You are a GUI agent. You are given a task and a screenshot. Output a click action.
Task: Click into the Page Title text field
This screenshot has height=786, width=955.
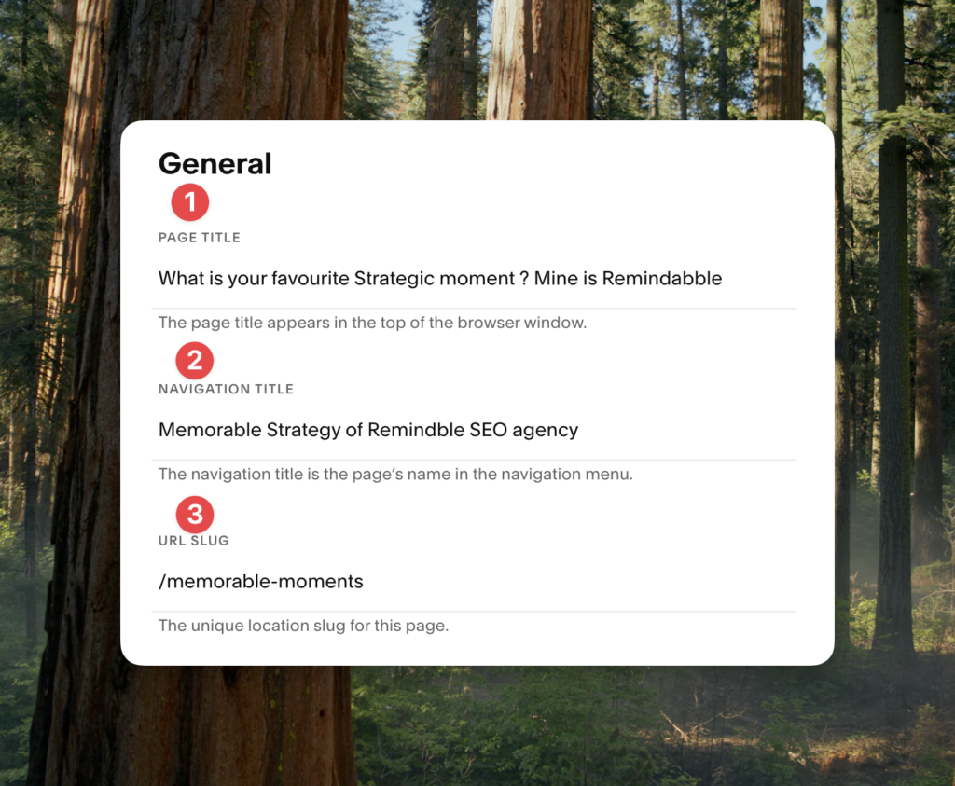(x=473, y=279)
